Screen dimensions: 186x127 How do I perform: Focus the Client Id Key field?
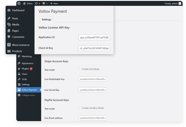click(94, 48)
